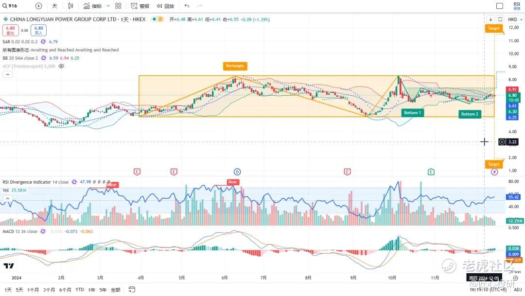Click the redo arrow
The width and height of the screenshot is (525, 296).
(x=200, y=6)
